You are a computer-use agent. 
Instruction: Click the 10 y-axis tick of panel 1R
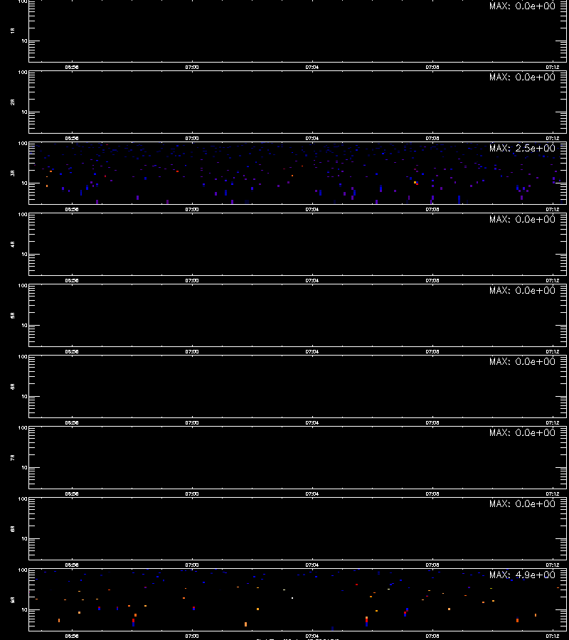tap(24, 41)
